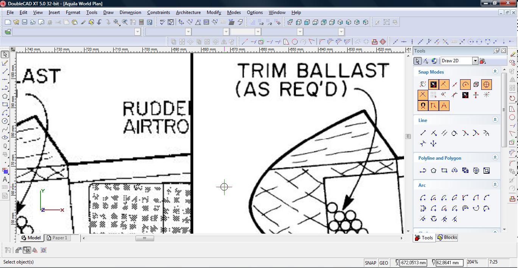
Task: Open the Dimension menu
Action: [130, 12]
